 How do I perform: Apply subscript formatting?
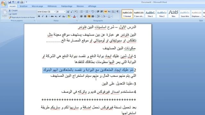point(56,16)
